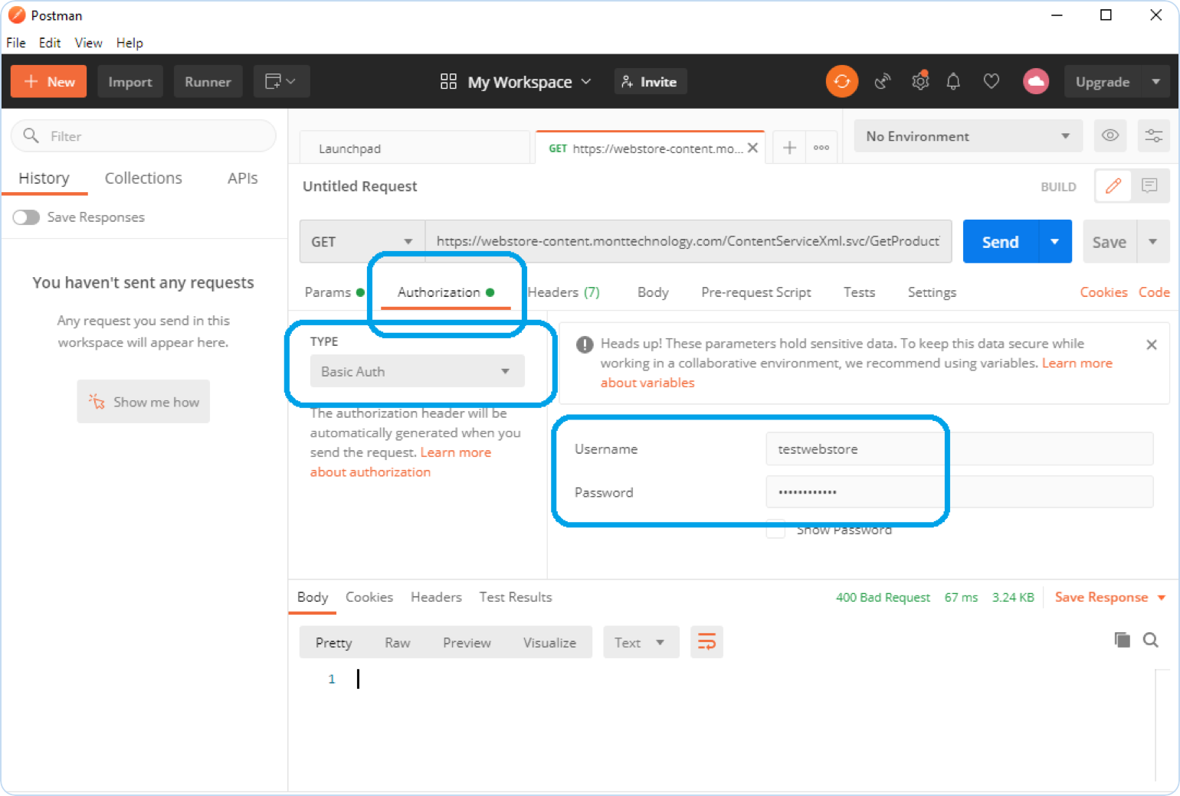Image resolution: width=1180 pixels, height=796 pixels.
Task: Copy response body to clipboard icon
Action: (x=1122, y=640)
